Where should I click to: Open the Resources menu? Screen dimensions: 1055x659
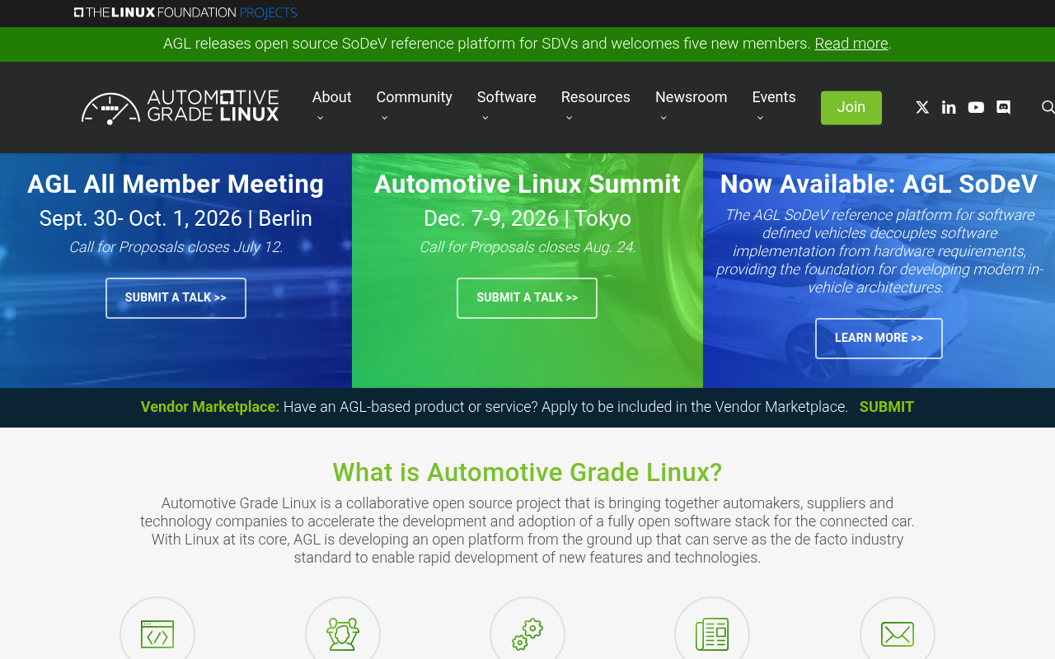click(595, 97)
